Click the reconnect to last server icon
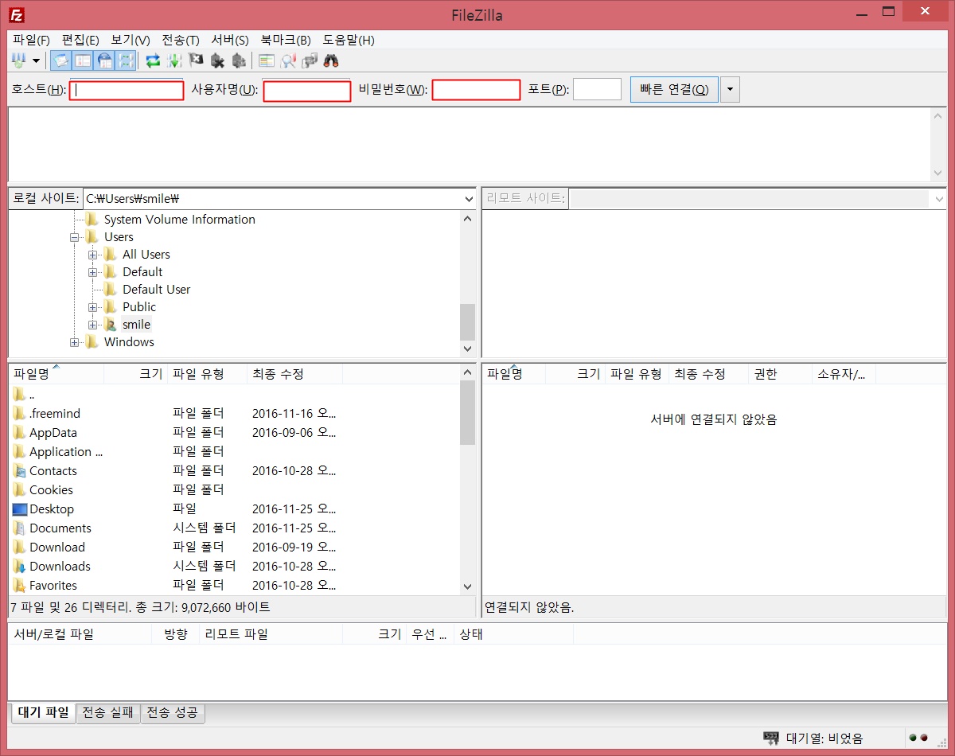 click(x=239, y=60)
